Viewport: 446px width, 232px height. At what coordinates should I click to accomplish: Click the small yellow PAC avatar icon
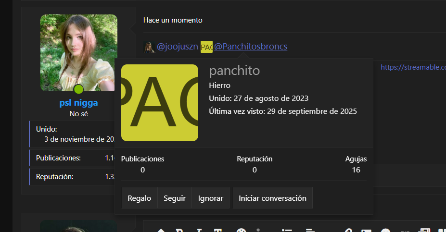point(206,47)
